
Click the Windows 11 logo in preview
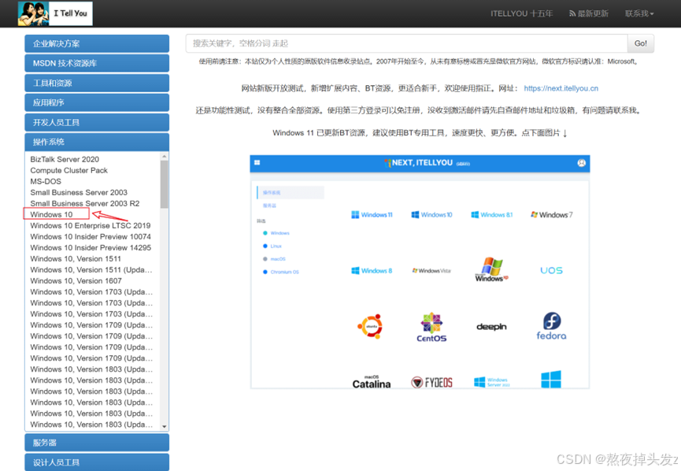tap(372, 215)
